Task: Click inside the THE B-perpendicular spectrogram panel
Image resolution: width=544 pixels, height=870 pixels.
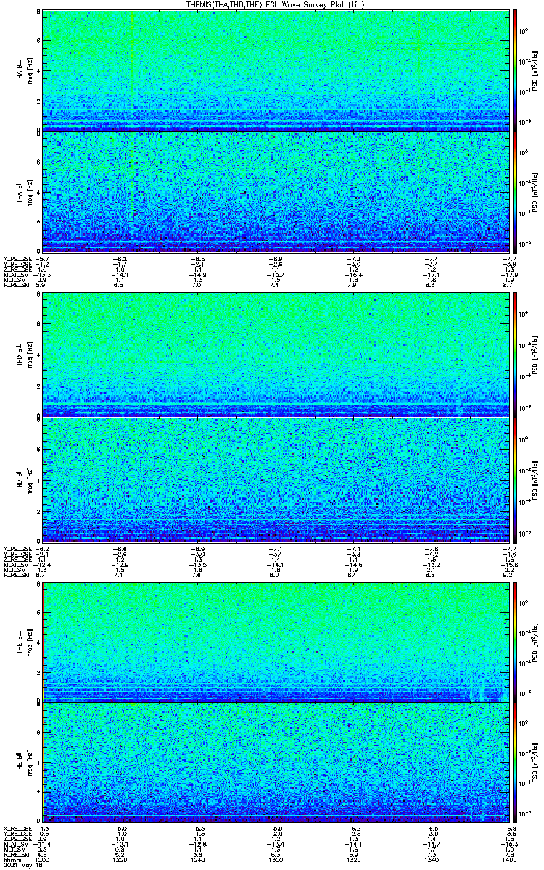Action: [x=275, y=641]
